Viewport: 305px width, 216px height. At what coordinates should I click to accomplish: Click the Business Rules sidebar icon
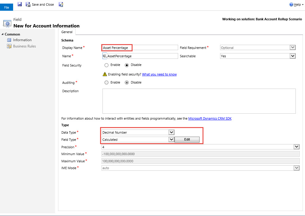click(9, 46)
